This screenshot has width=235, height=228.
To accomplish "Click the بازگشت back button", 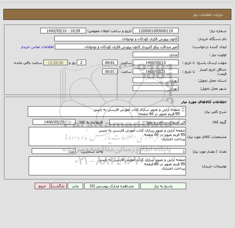I will [59, 186].
